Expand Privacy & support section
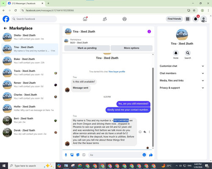 [182, 88]
